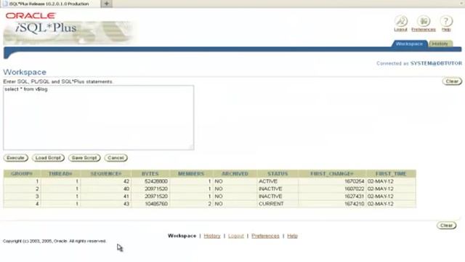Click the SYSTEM@DBTUTOR connection text
Viewport: 465px width, 262px height.
[436, 63]
